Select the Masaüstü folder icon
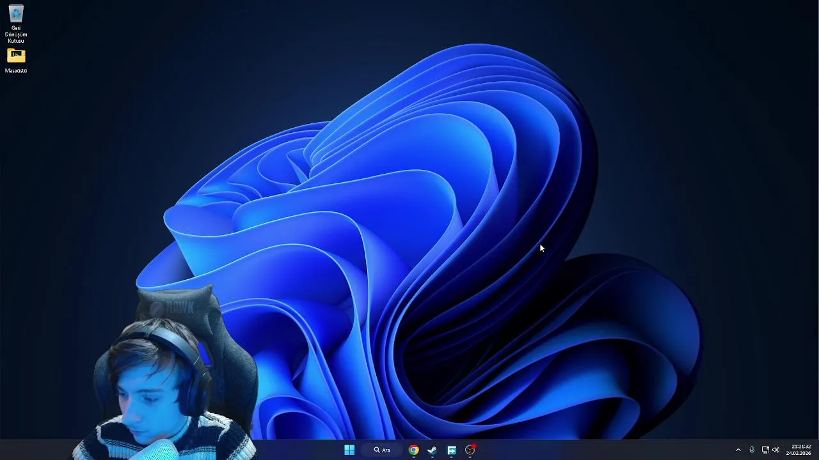819x460 pixels. pos(16,61)
